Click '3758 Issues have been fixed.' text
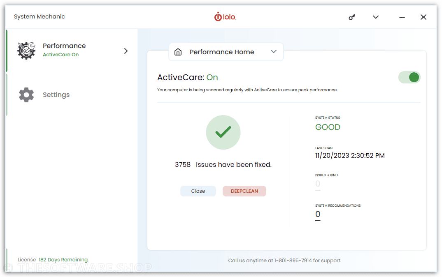This screenshot has height=277, width=442. point(223,164)
